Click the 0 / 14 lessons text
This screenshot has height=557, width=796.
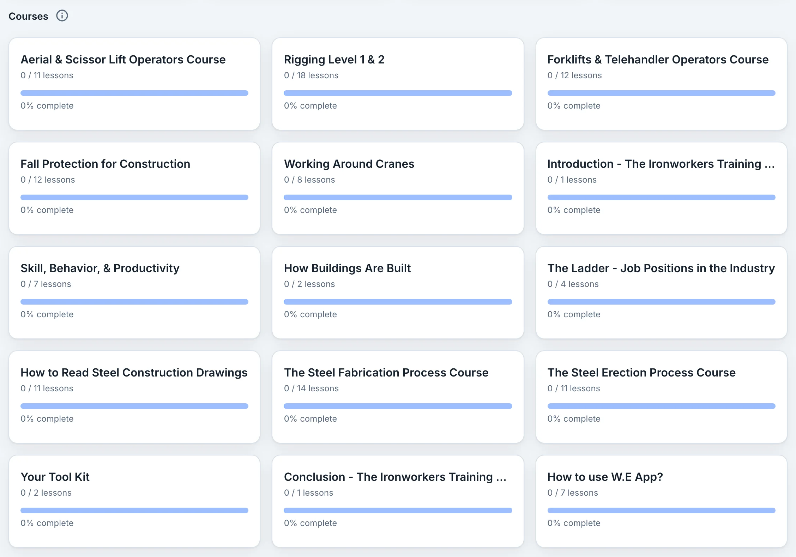pyautogui.click(x=311, y=388)
